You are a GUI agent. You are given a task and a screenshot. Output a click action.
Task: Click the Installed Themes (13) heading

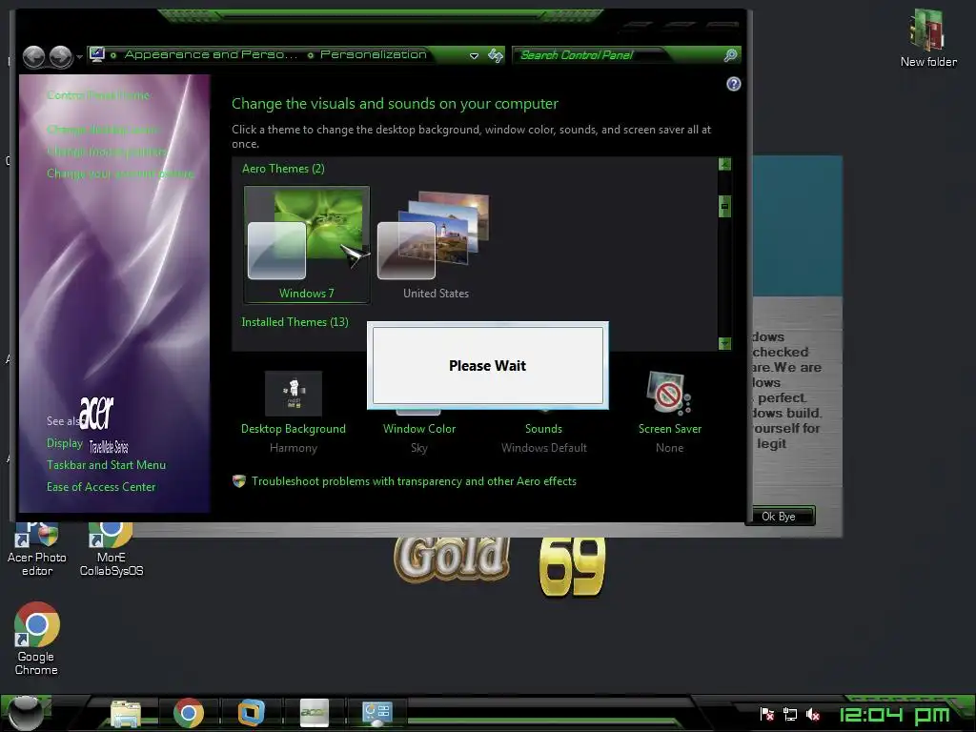click(295, 322)
